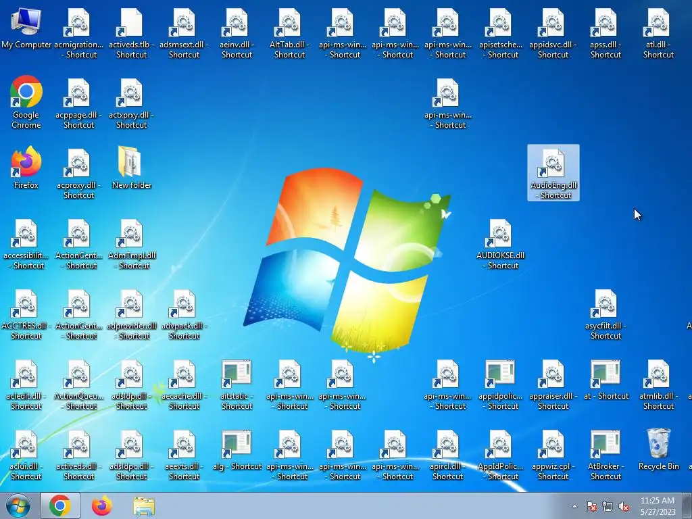Click the adsldp.dll shortcut icon
The image size is (692, 519).
pos(131,385)
